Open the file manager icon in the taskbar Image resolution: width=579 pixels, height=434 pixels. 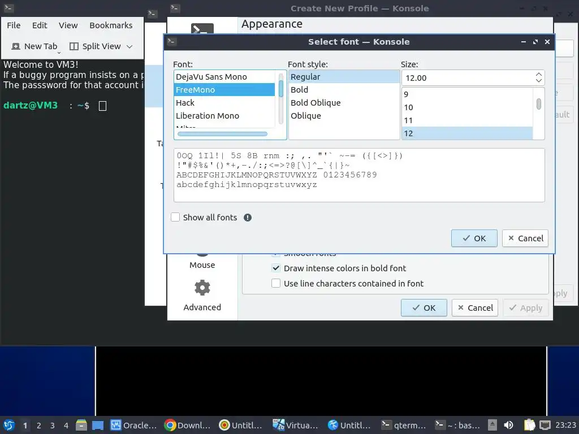81,425
